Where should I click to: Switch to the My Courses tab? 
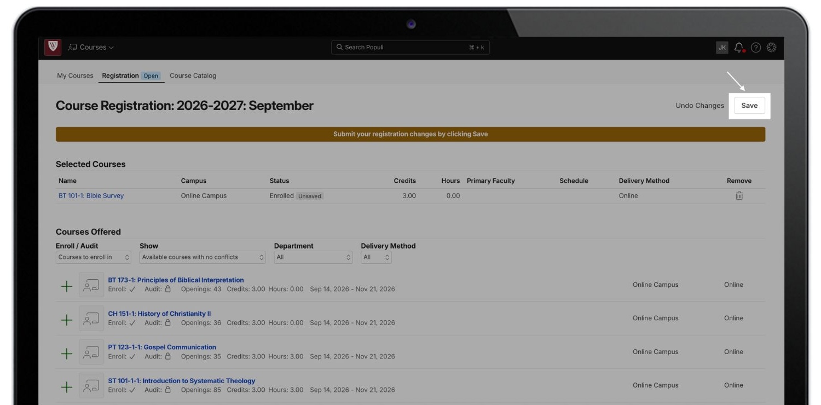pos(75,76)
